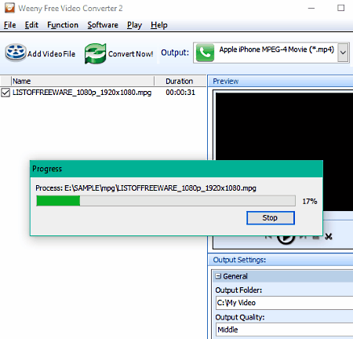Click the Add Video File film reel icon
The height and width of the screenshot is (339, 353).
coord(16,53)
